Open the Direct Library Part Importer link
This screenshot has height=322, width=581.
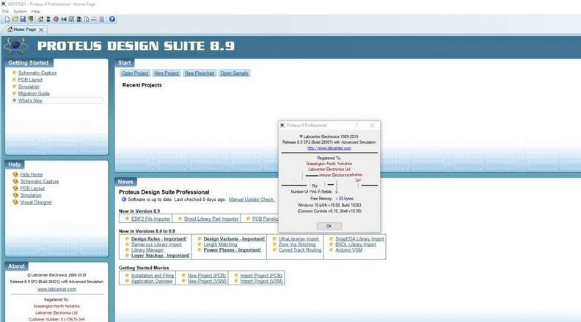211,219
